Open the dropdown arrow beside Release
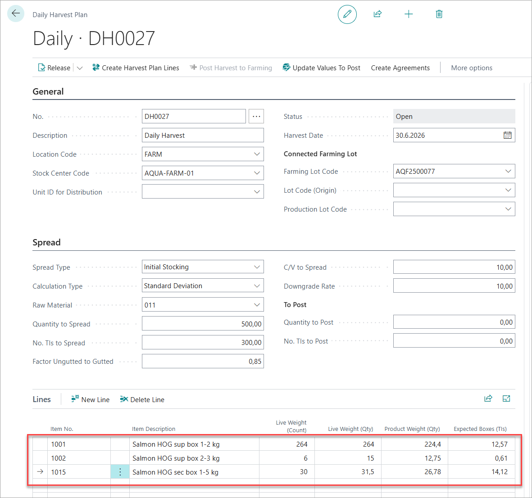This screenshot has height=498, width=532. (80, 68)
